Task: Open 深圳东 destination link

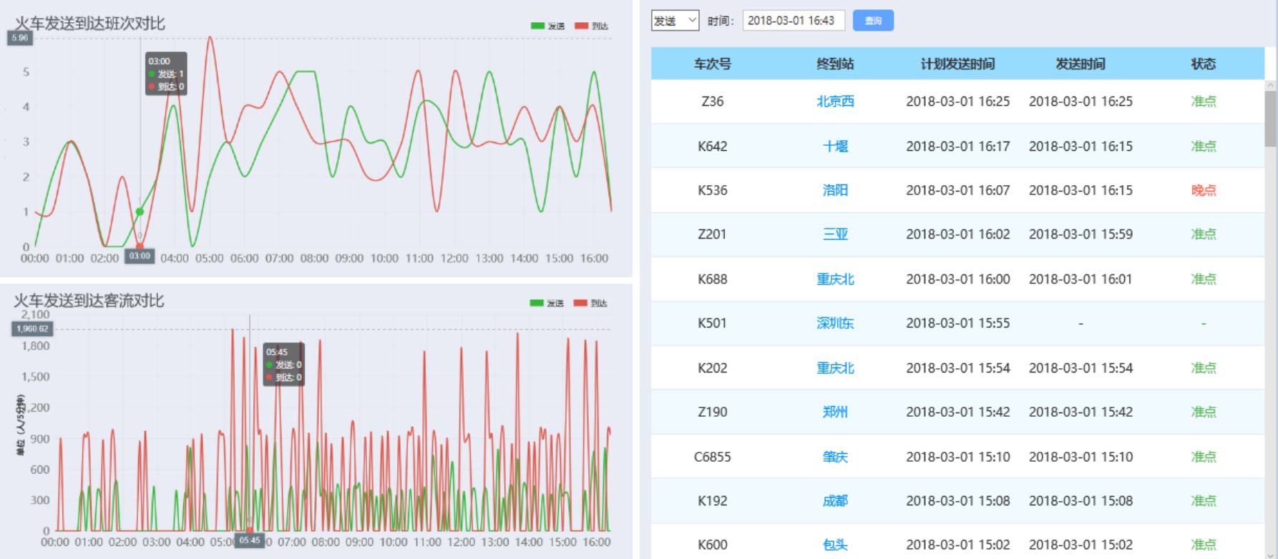Action: (x=835, y=323)
